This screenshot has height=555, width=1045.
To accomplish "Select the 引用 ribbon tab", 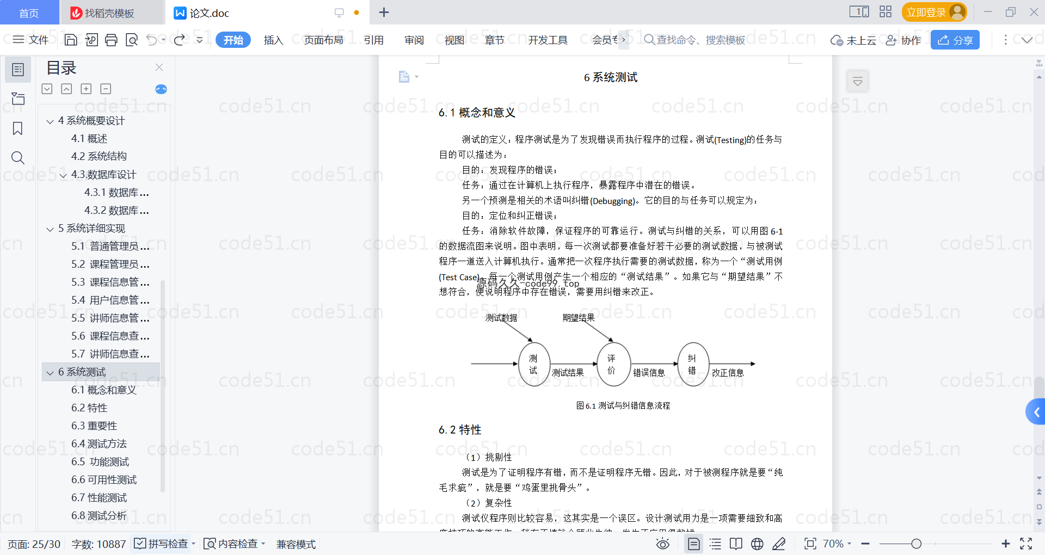I will pos(374,40).
